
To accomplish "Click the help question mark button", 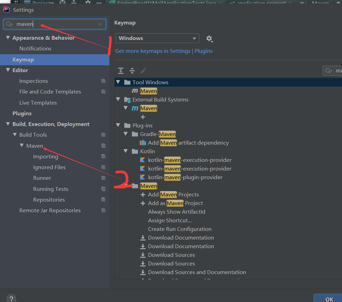I will pos(11,298).
